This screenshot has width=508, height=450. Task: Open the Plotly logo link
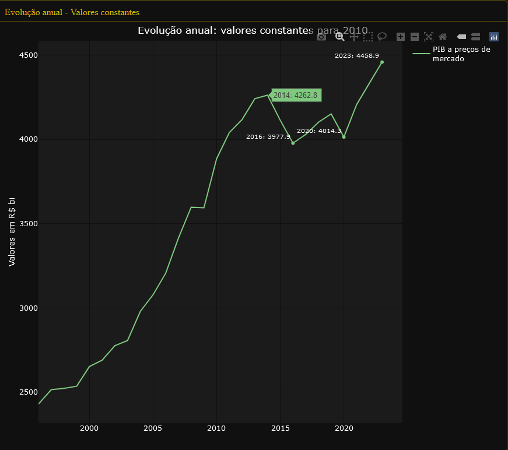pyautogui.click(x=494, y=37)
